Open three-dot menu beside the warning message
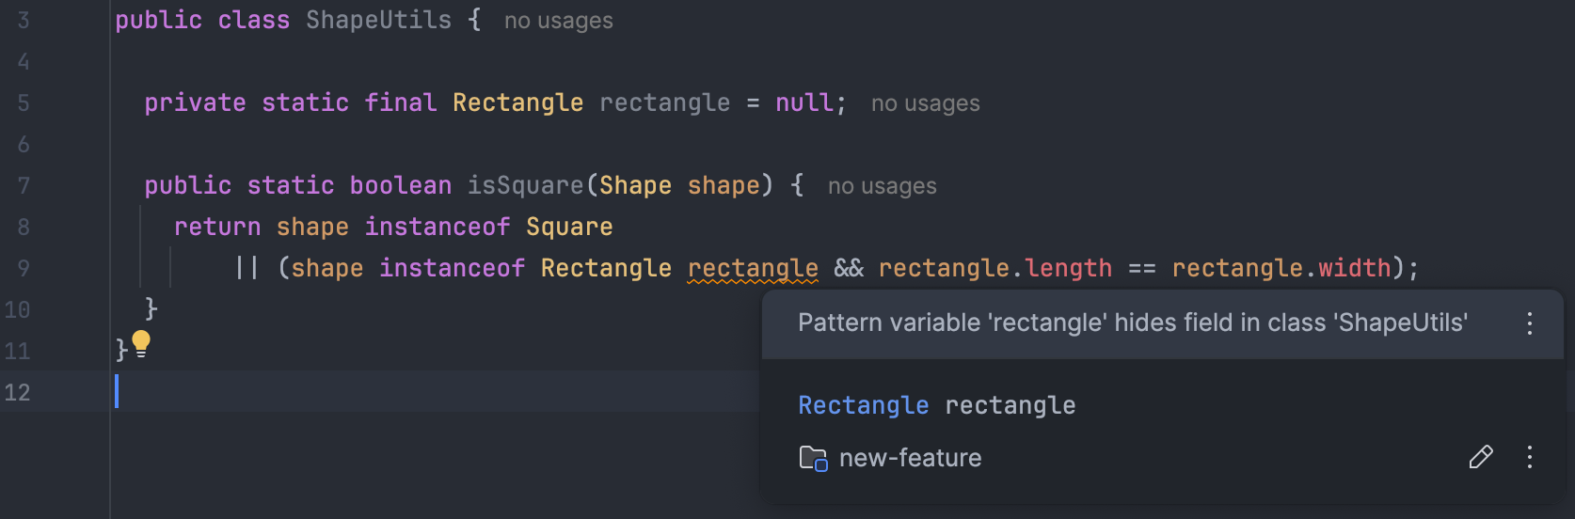 1530,323
